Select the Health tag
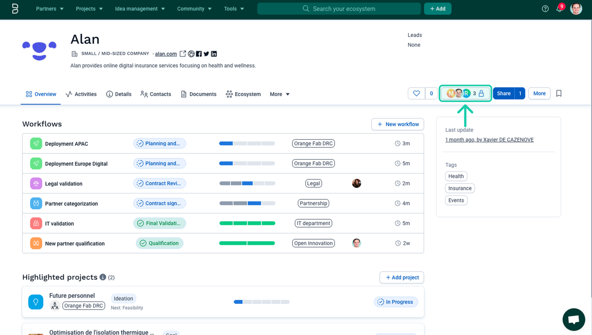This screenshot has width=592, height=335. pos(456,176)
